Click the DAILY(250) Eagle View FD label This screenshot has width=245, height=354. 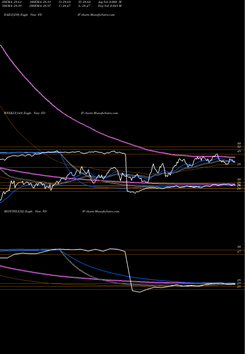point(23,15)
